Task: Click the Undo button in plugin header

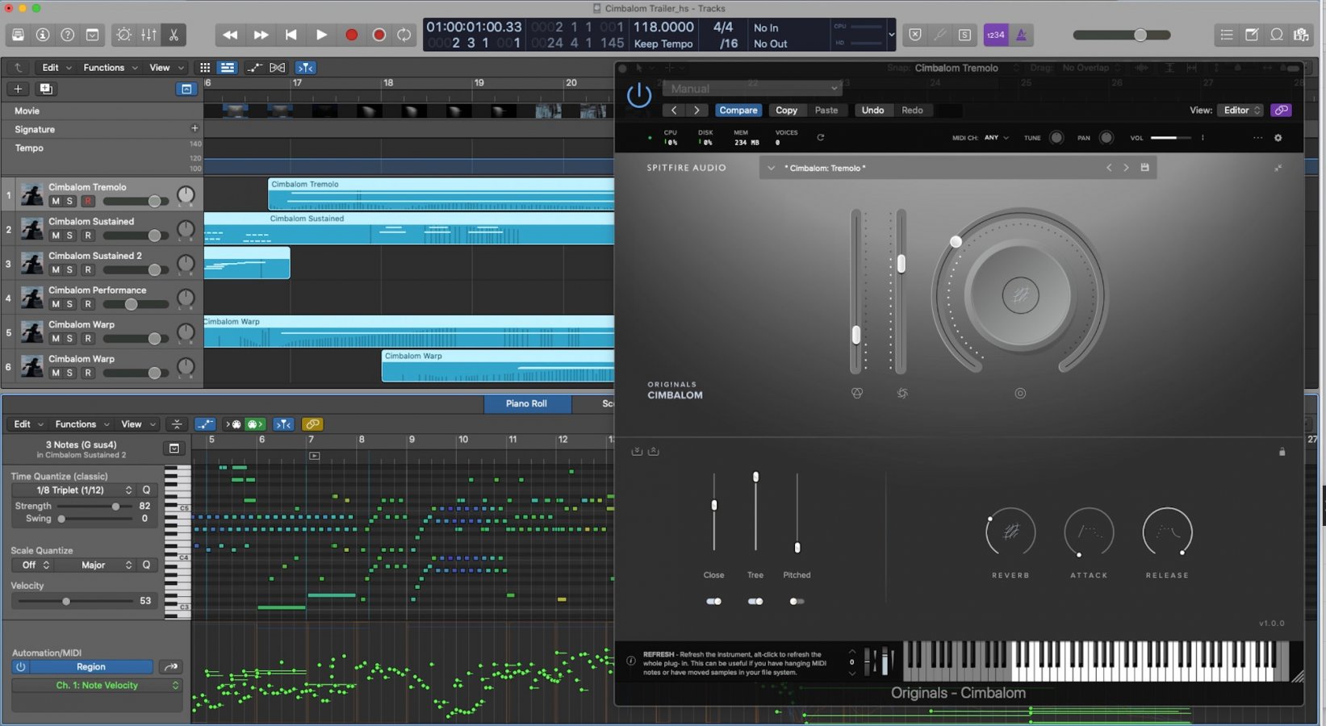Action: pyautogui.click(x=872, y=111)
